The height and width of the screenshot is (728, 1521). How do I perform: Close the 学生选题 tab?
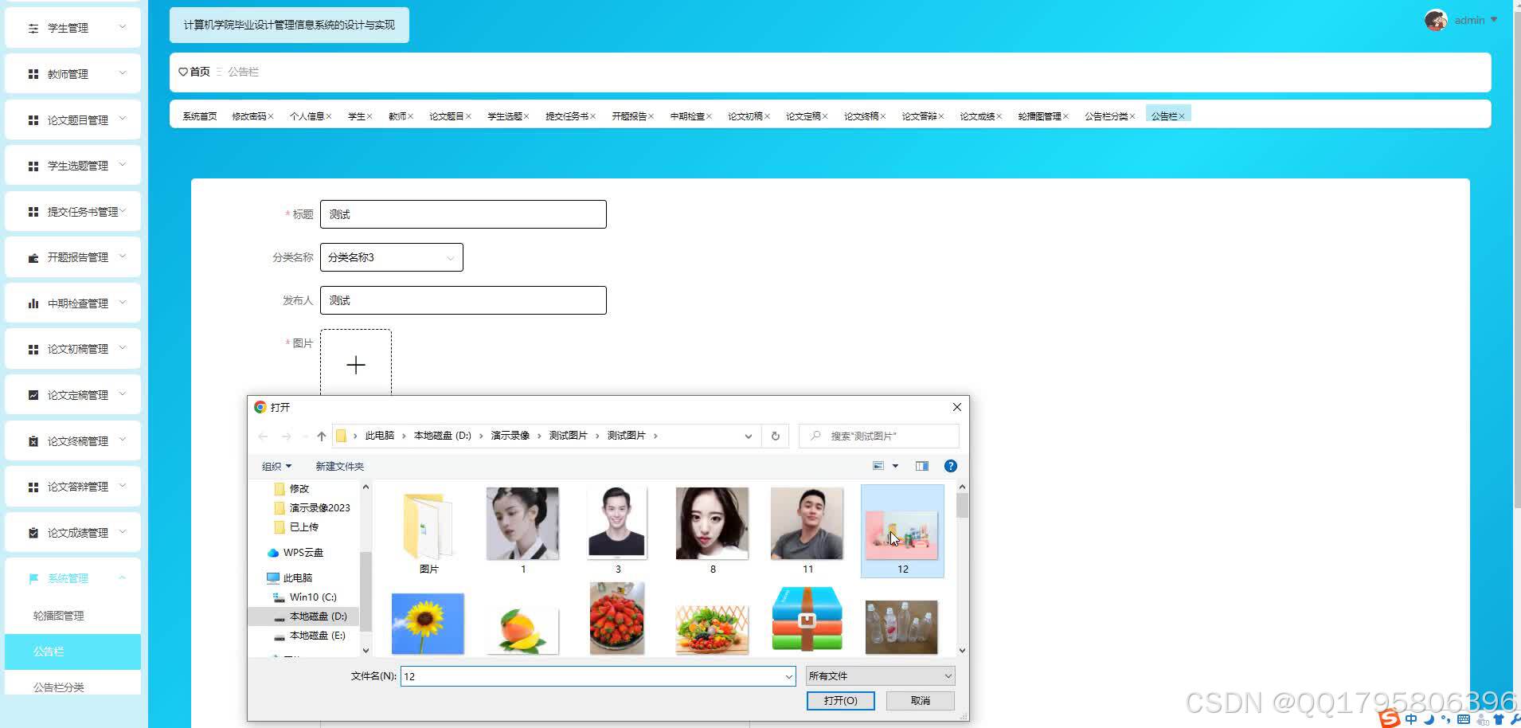tap(526, 116)
